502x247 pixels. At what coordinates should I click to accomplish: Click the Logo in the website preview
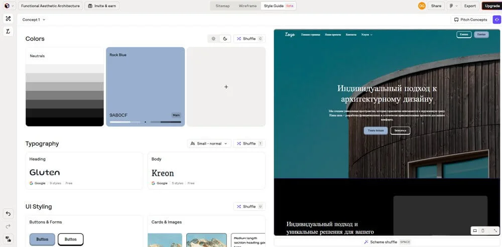click(x=290, y=35)
